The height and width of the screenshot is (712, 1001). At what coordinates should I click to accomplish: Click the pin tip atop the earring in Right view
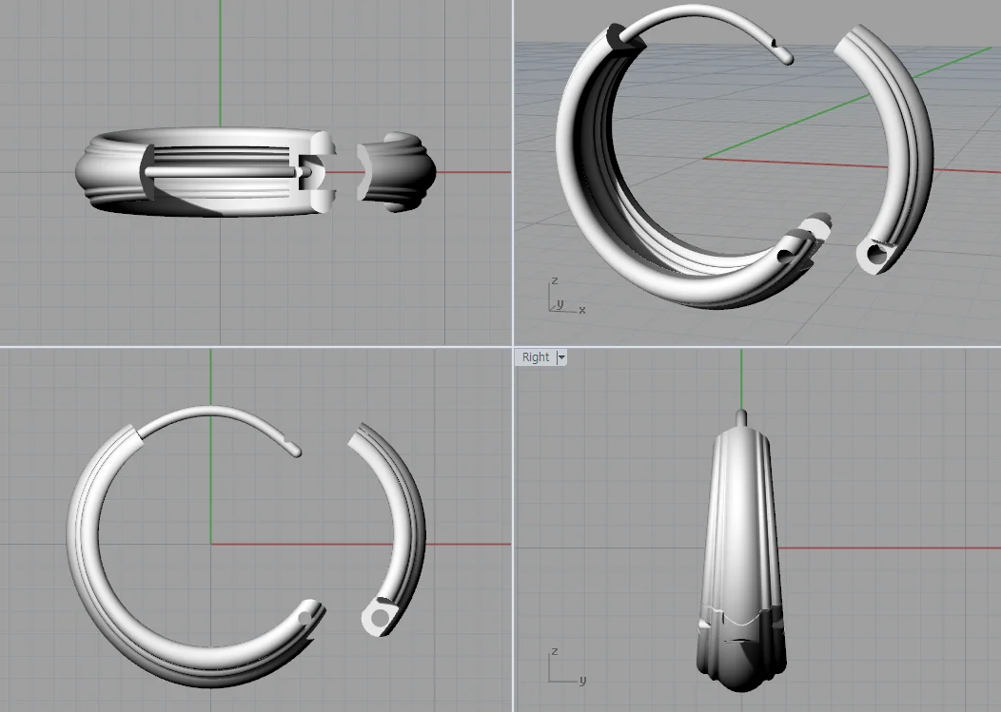pyautogui.click(x=741, y=415)
